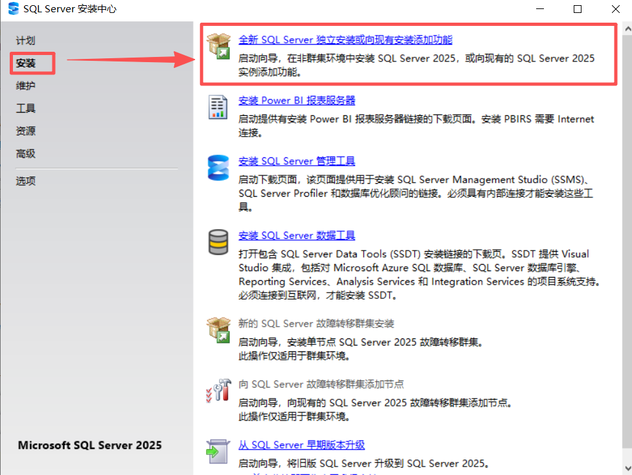Open 安装 Power BI 报表服务器 link
Screen dimensions: 632x475
pyautogui.click(x=297, y=100)
